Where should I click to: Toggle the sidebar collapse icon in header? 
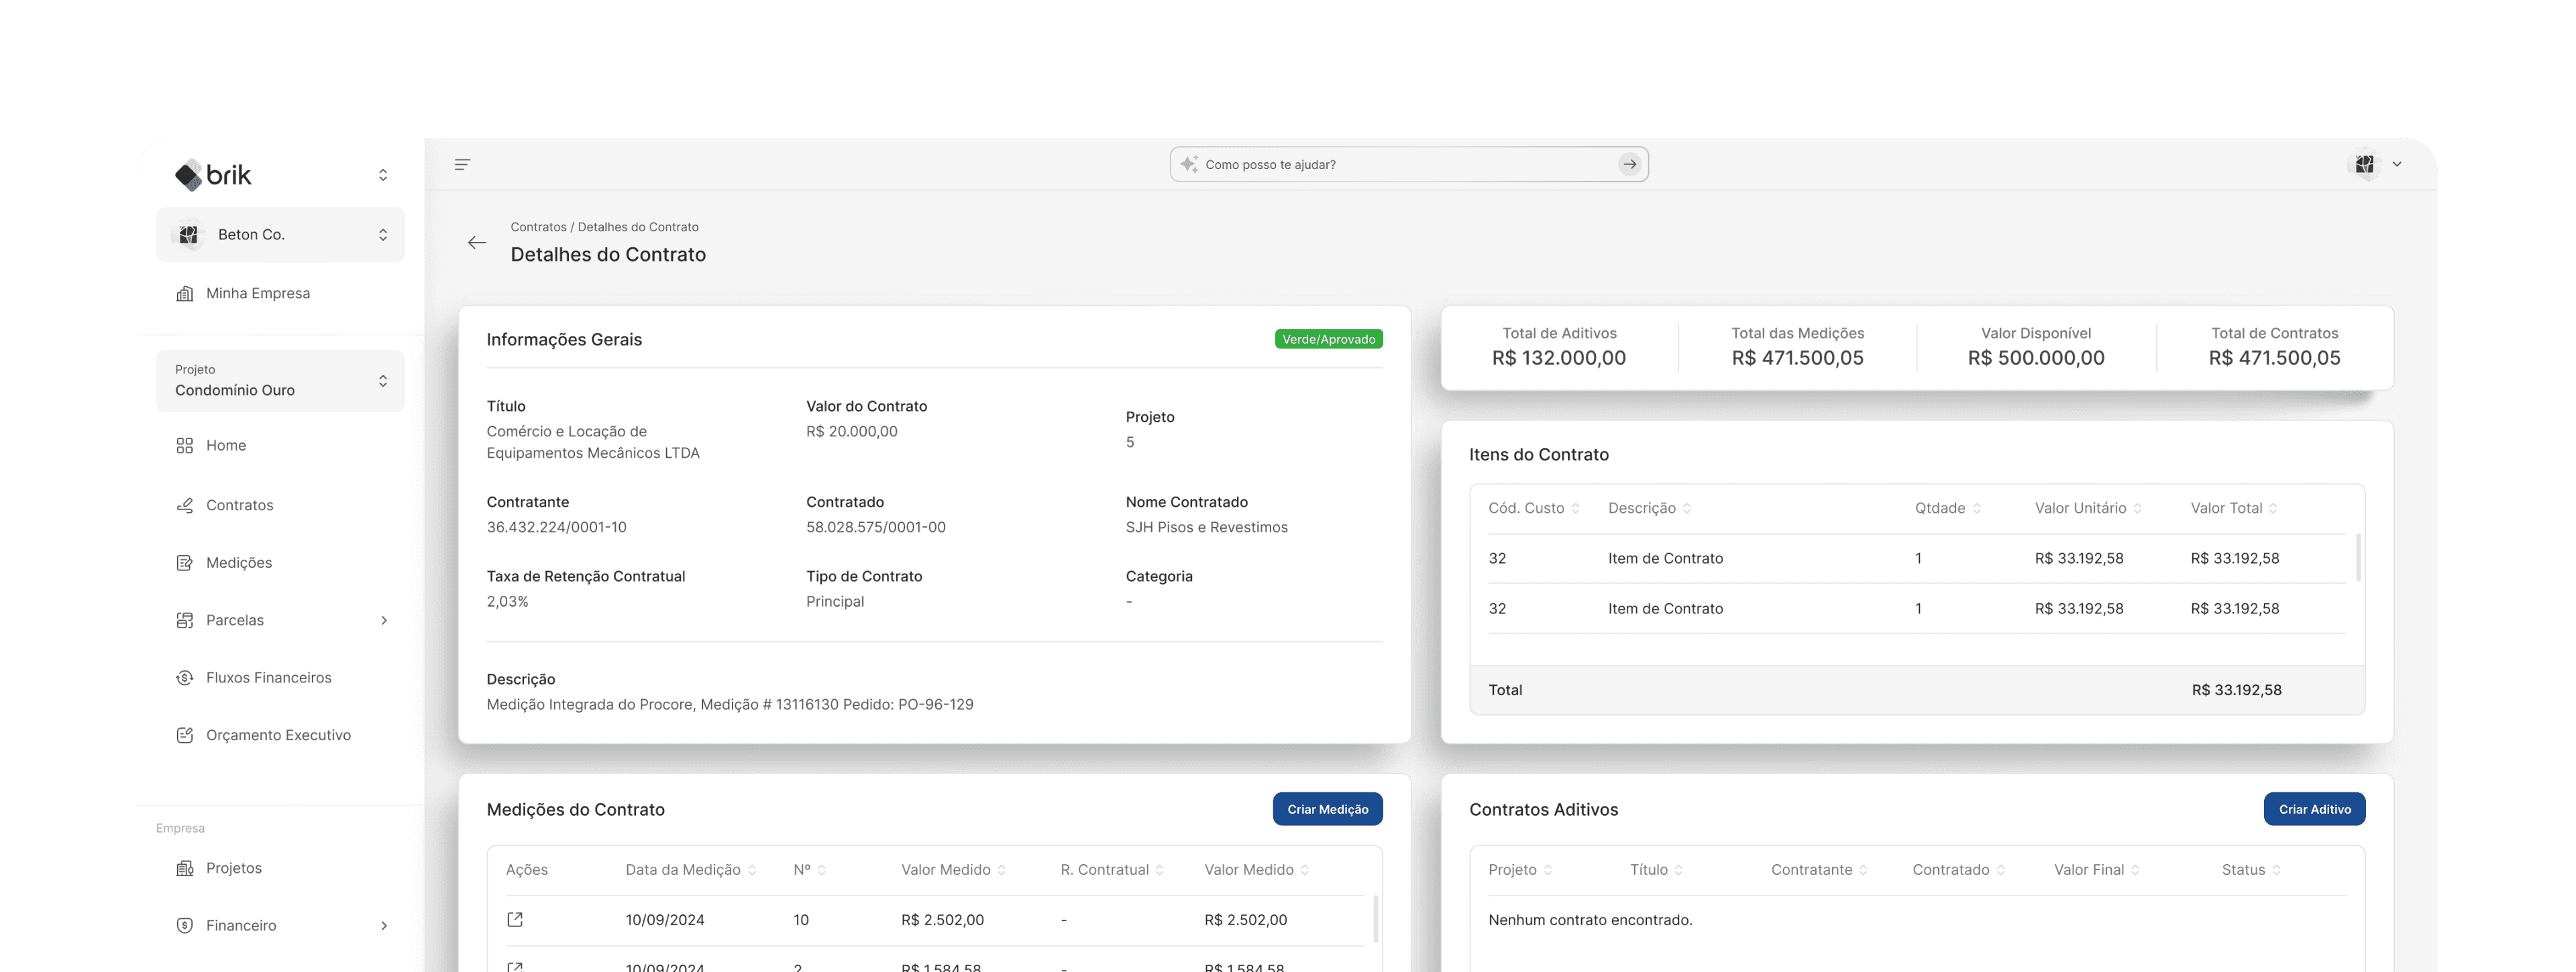click(x=462, y=165)
